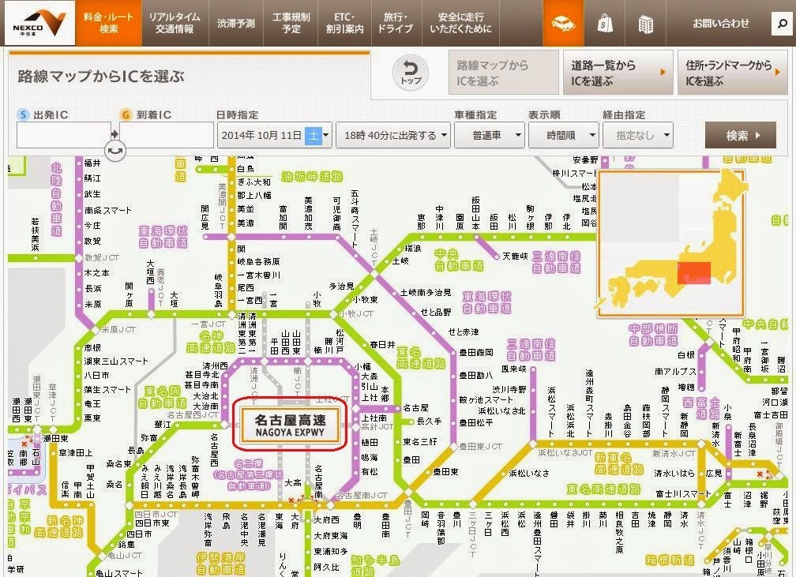Select 草津田上 IC on the map

[x=76, y=452]
